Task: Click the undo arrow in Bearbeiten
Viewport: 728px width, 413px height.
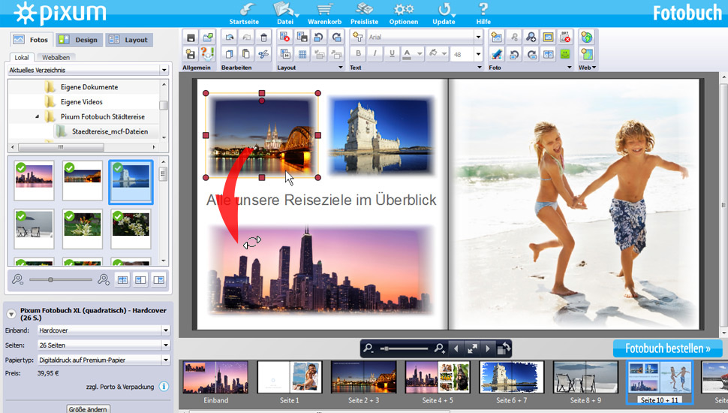Action: pos(229,37)
